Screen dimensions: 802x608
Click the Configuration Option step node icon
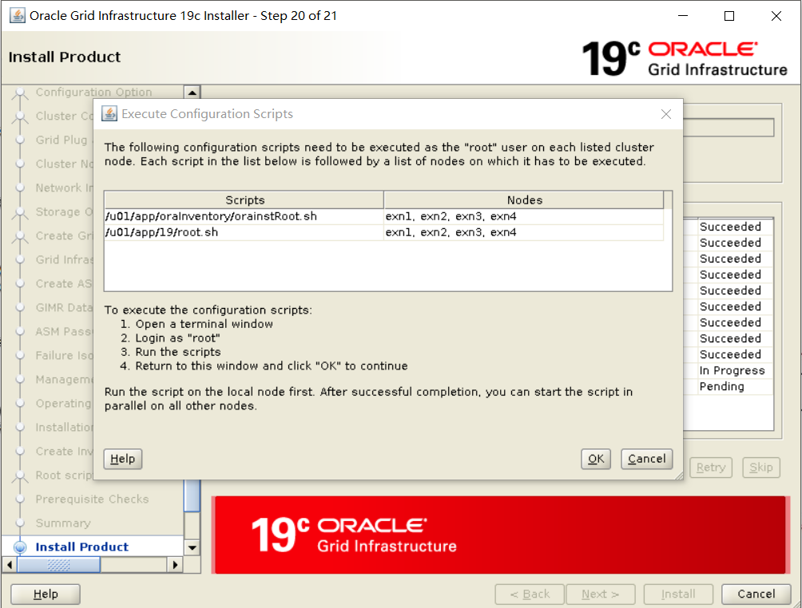point(20,93)
